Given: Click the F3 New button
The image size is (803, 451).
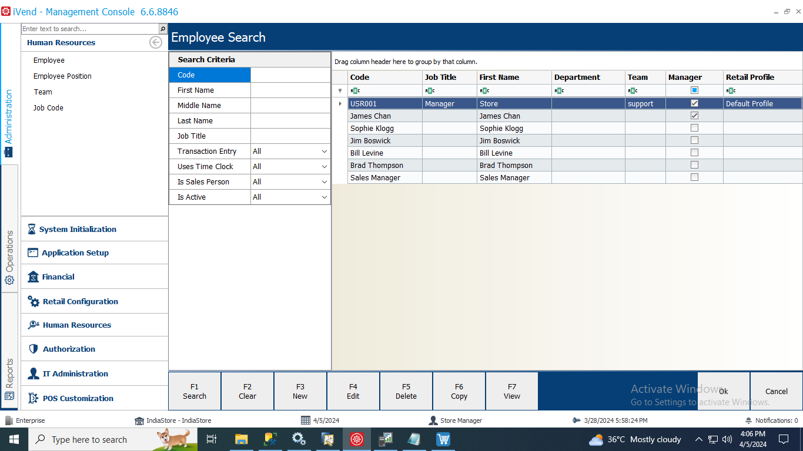Looking at the screenshot, I should tap(300, 391).
